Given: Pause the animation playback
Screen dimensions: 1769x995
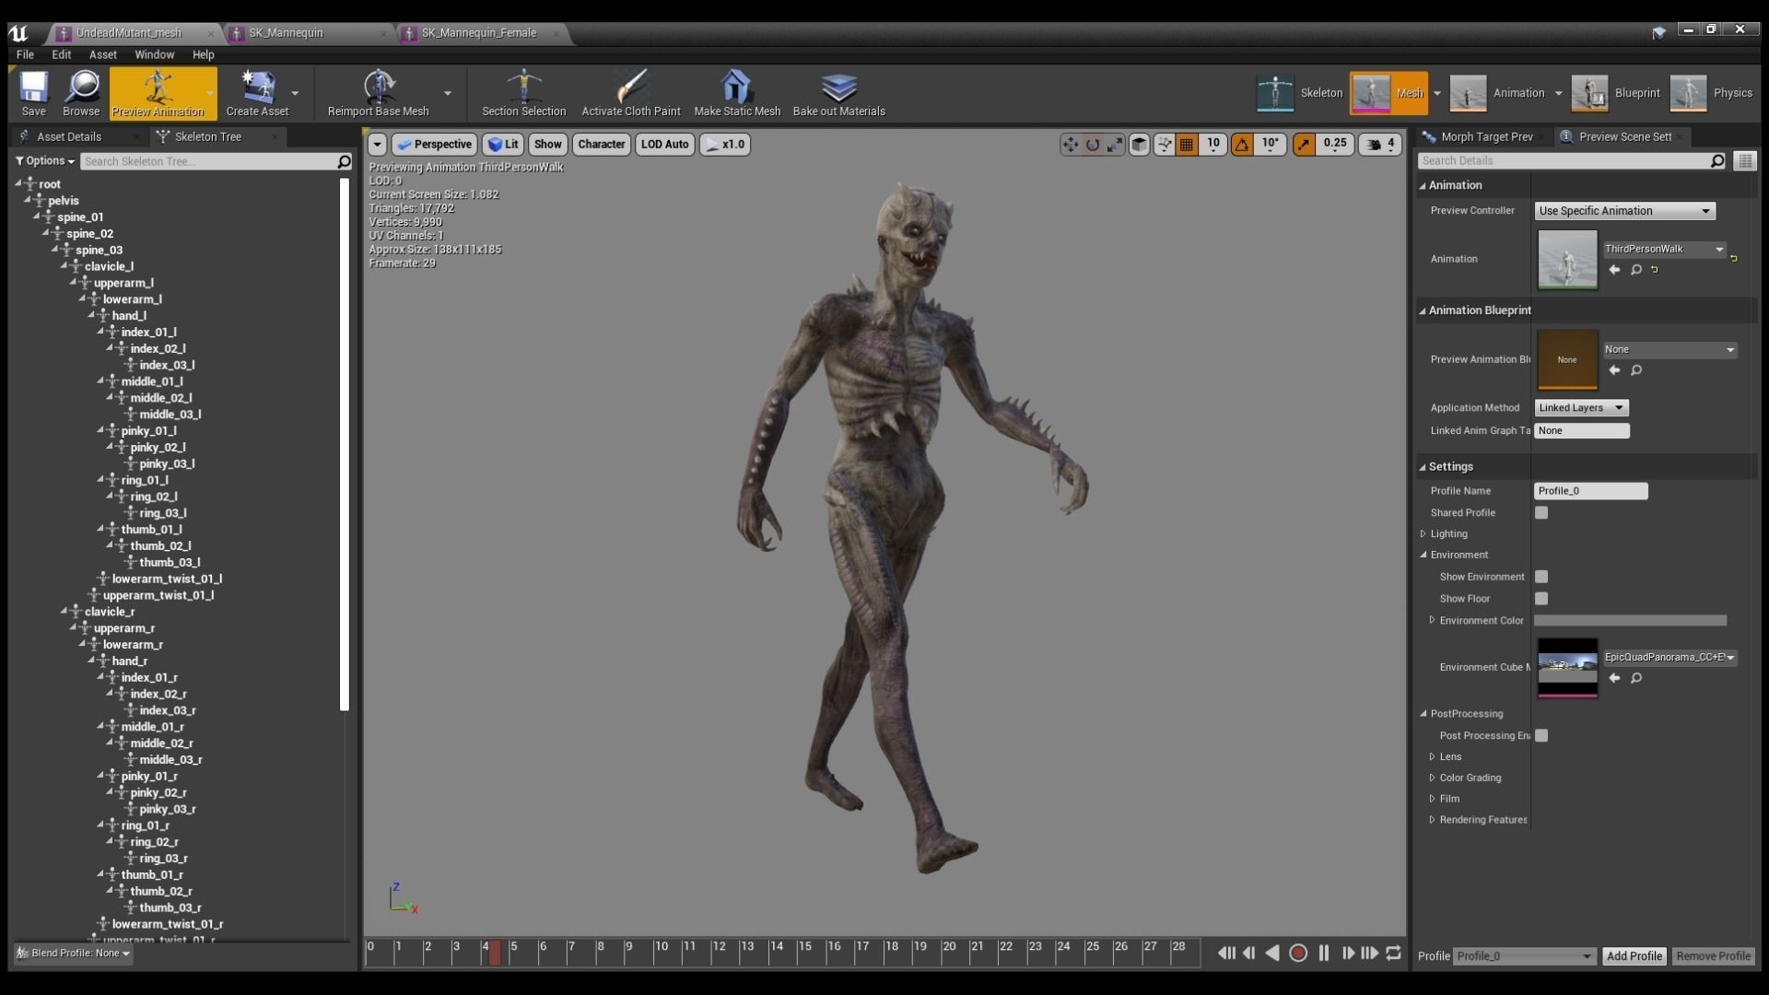Looking at the screenshot, I should [1324, 954].
